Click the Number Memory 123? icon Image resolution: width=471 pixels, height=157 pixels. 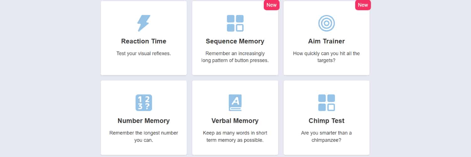[144, 103]
